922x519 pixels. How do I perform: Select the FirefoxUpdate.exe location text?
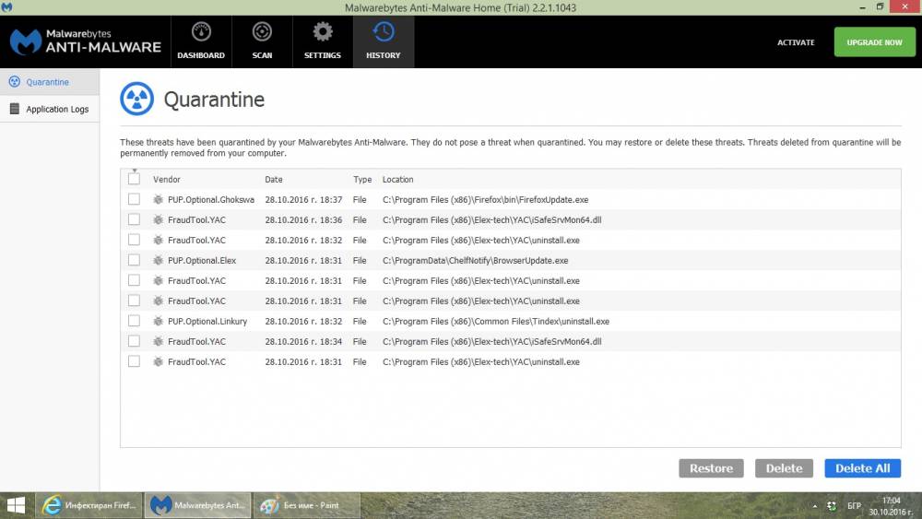point(485,200)
